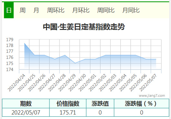Click the 2022/05/04 x-axis label
171x119 pixels.
tap(118, 83)
